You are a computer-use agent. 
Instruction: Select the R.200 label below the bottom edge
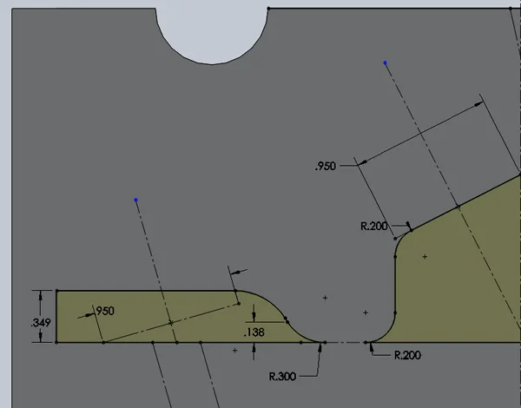(408, 355)
